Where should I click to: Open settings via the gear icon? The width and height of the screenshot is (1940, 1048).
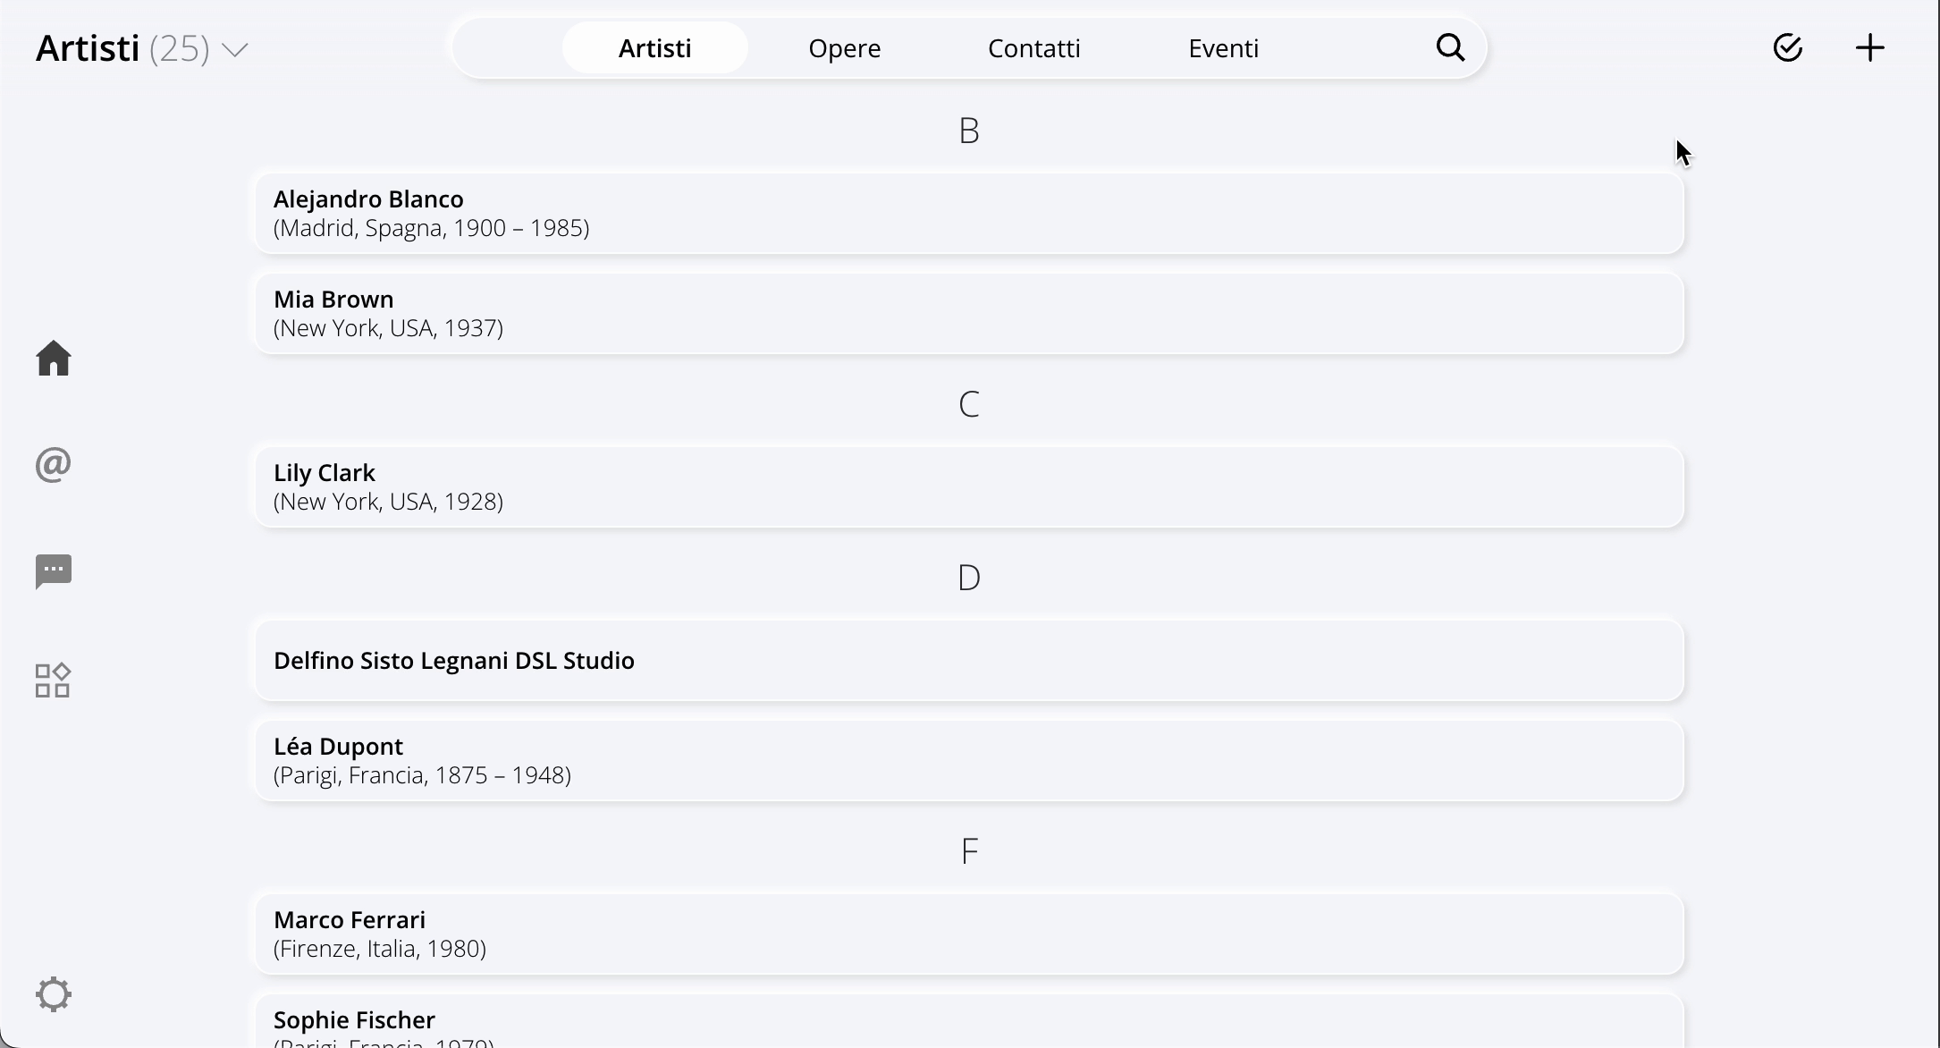tap(54, 994)
